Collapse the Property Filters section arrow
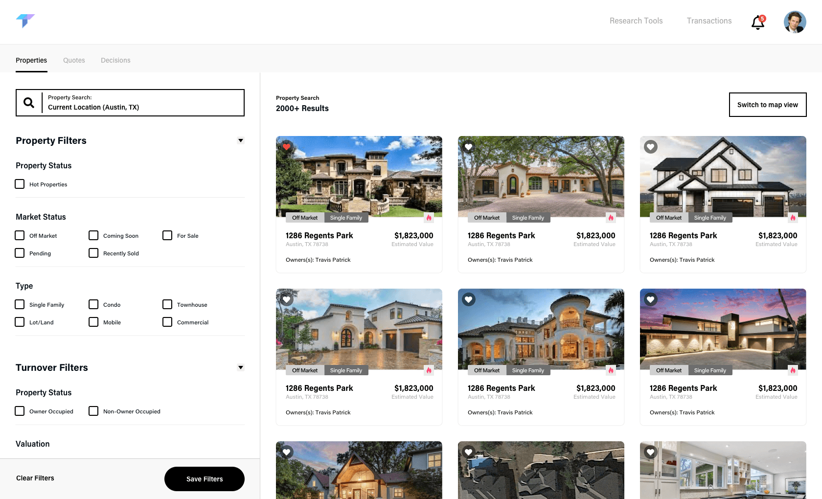 coord(241,140)
